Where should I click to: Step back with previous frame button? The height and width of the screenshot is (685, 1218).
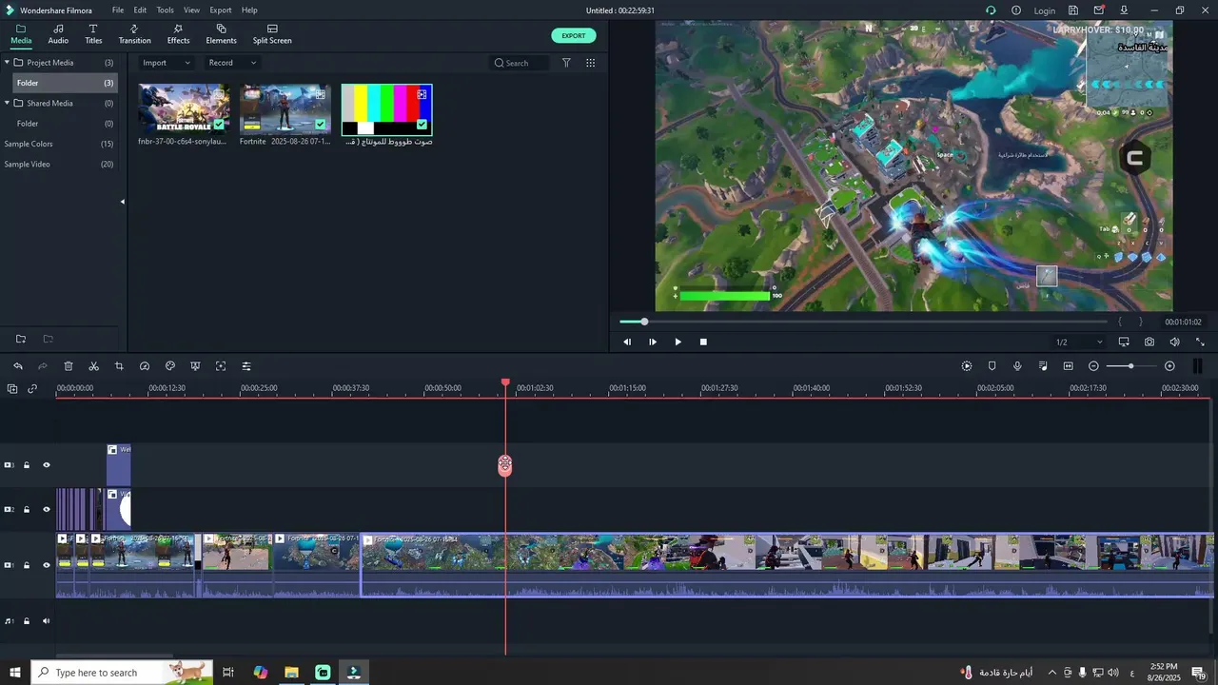click(627, 342)
